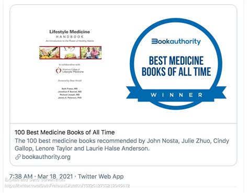Click the blue WINNER ribbon banner
This screenshot has width=248, height=193.
(176, 95)
